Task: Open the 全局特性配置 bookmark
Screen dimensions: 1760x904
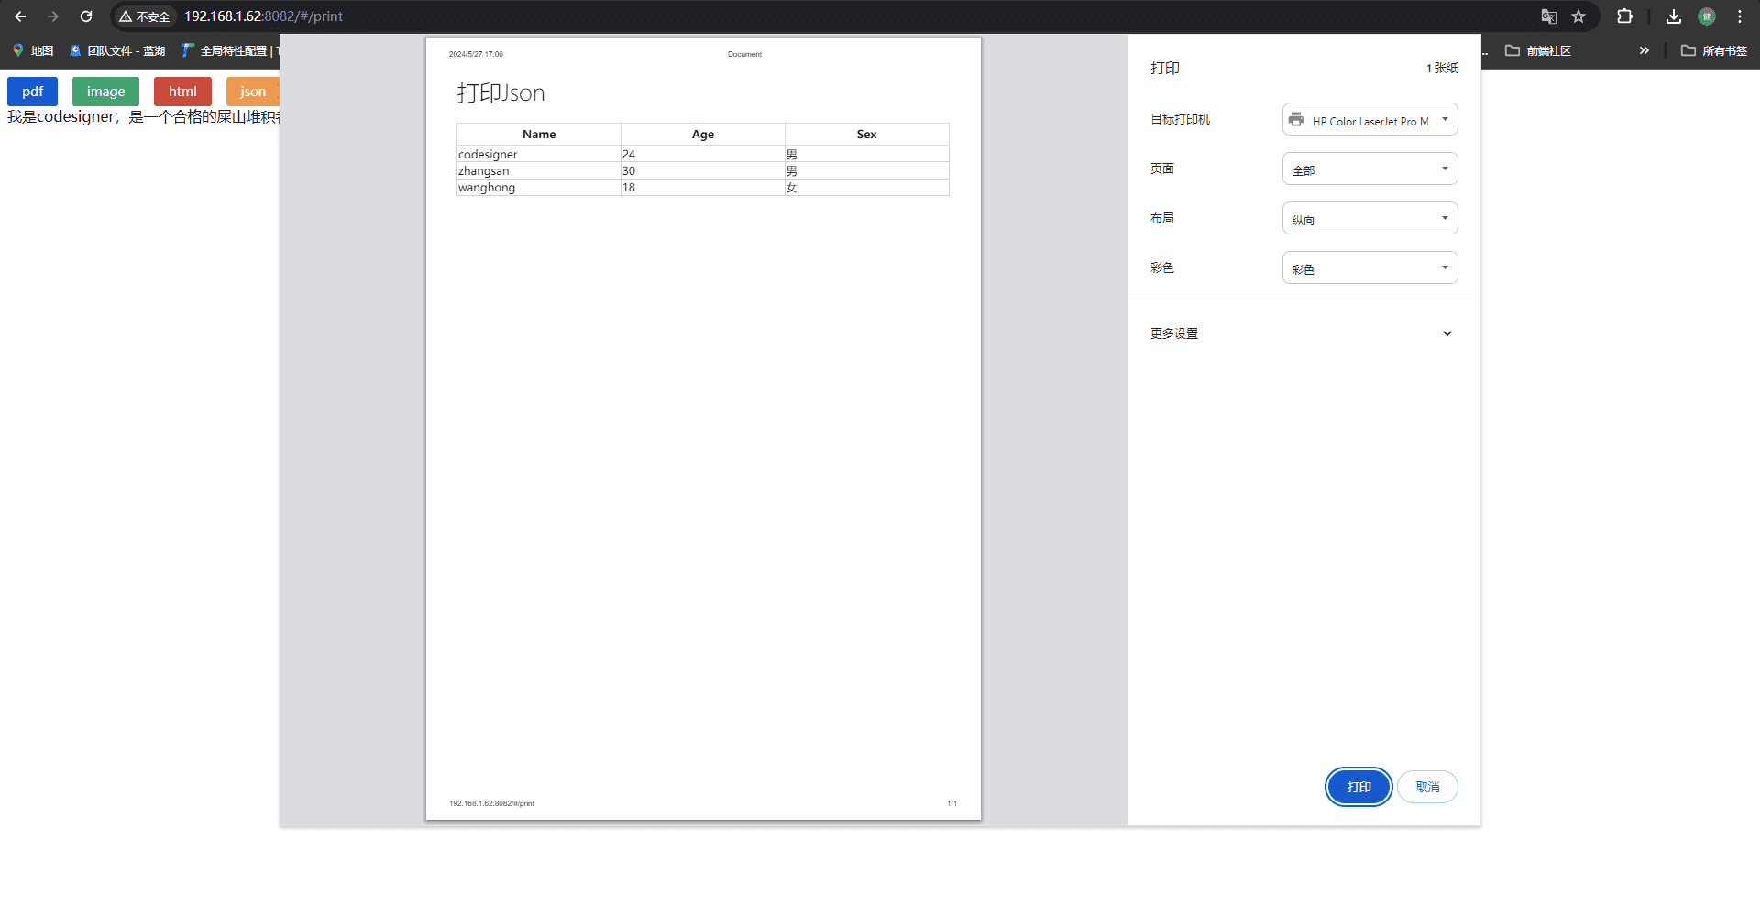Action: tap(229, 50)
